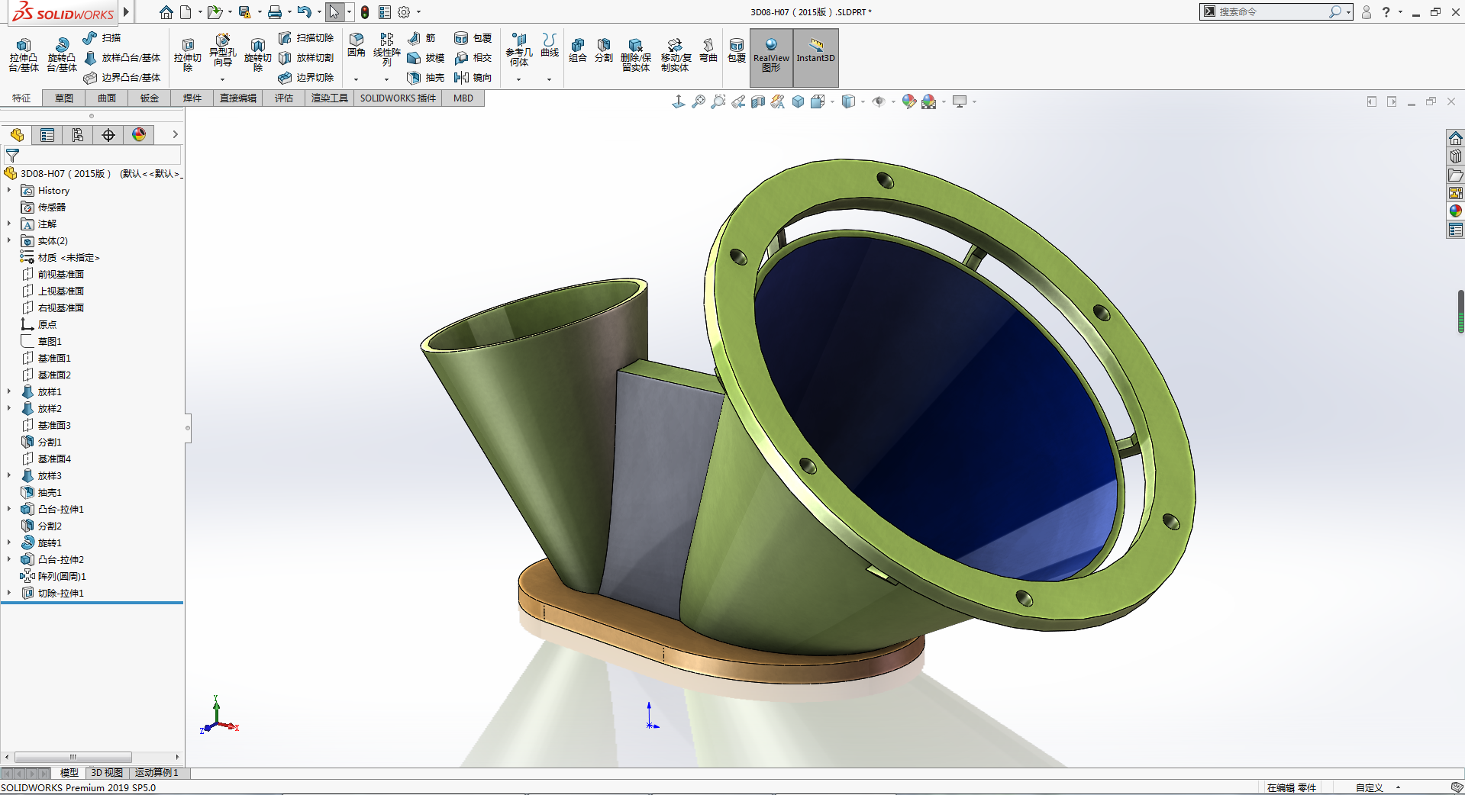
Task: Open the ConfigurationManager panel tab
Action: 78,135
